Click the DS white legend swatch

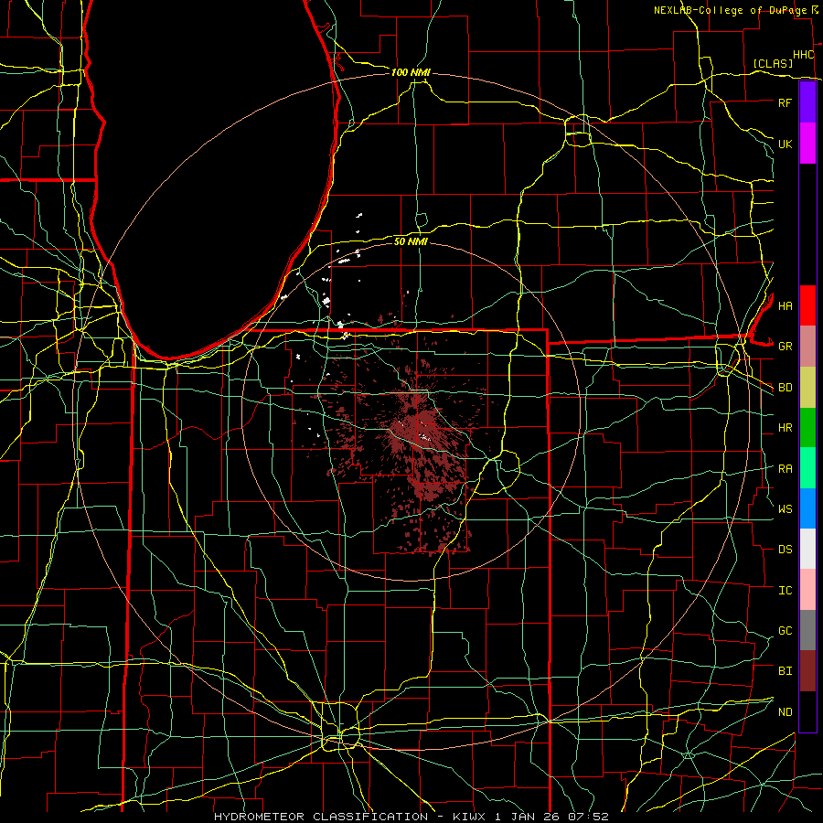tap(807, 549)
